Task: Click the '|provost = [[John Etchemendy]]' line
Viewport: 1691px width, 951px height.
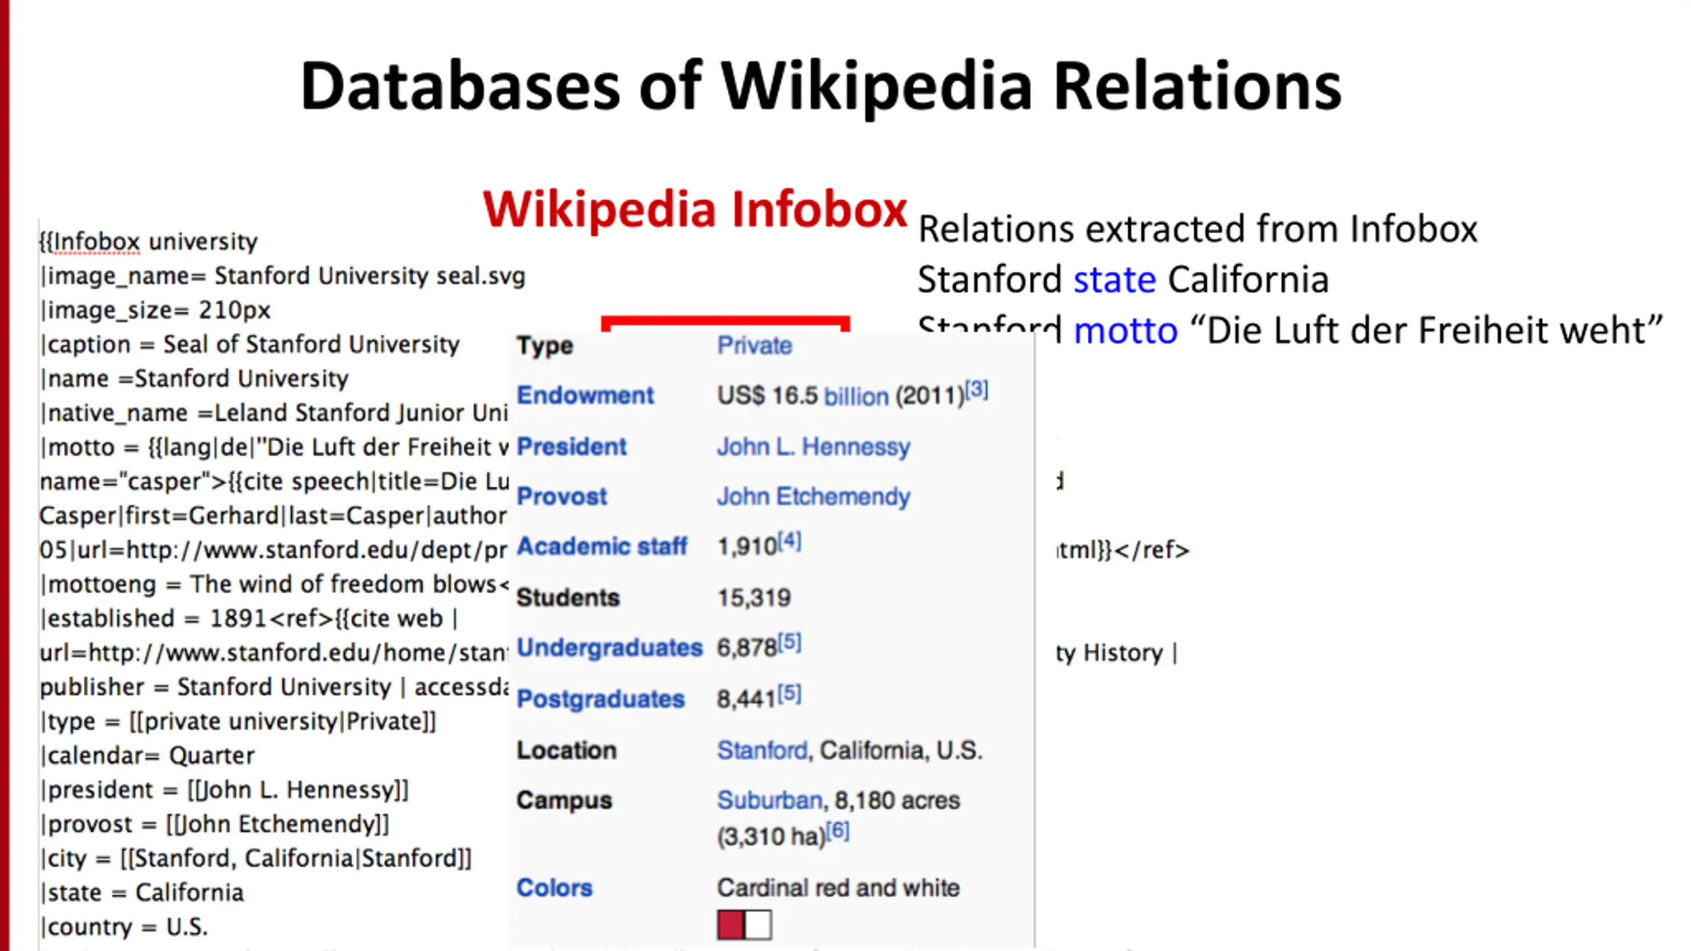Action: pos(215,825)
